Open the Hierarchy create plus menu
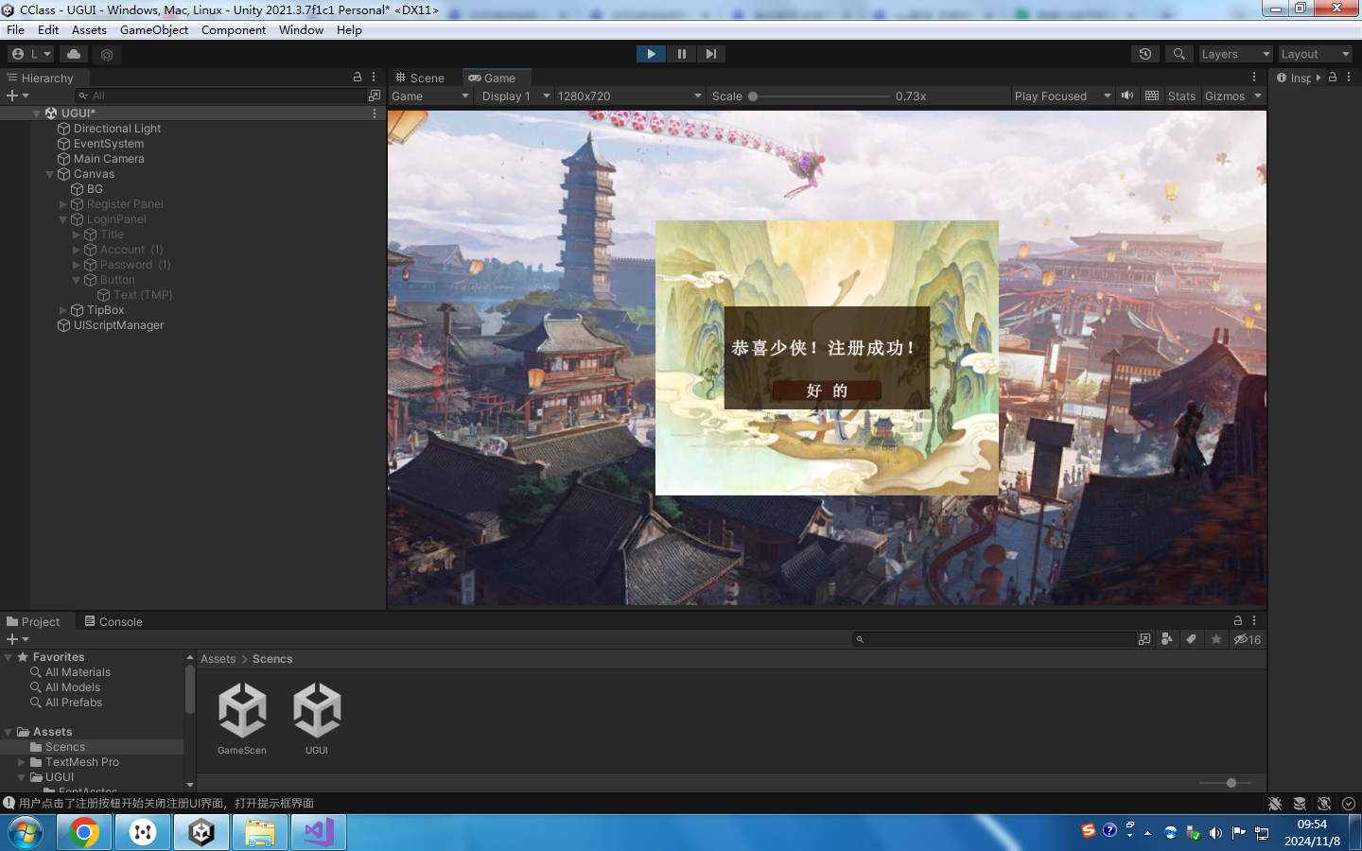 point(18,96)
